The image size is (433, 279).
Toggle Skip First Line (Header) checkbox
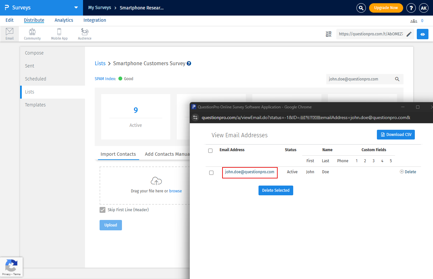click(x=102, y=210)
